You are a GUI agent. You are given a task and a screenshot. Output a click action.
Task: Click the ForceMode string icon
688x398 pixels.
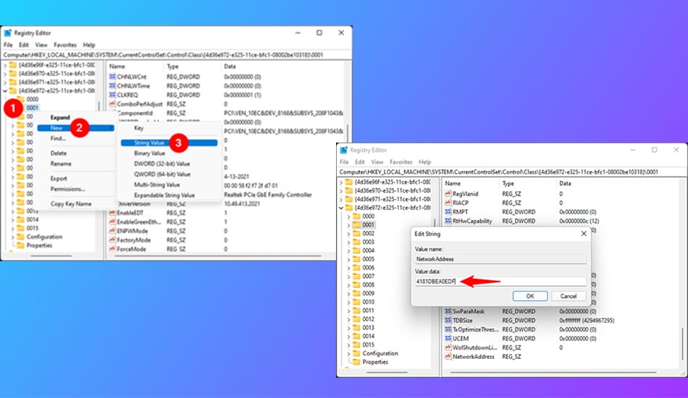coord(112,249)
